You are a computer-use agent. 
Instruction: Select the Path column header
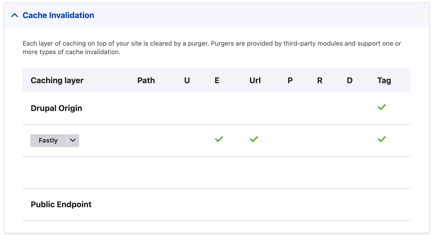[146, 80]
